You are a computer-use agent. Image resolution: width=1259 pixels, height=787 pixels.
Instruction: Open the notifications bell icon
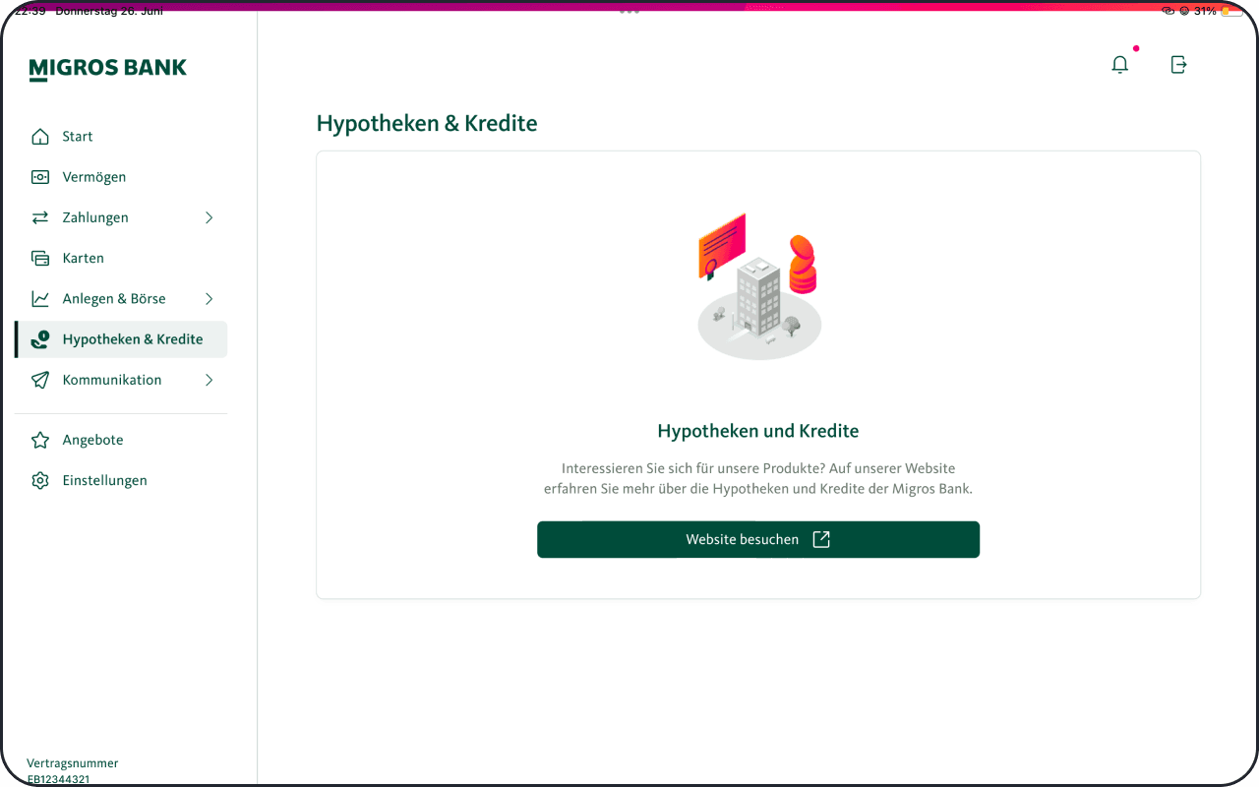(1120, 65)
